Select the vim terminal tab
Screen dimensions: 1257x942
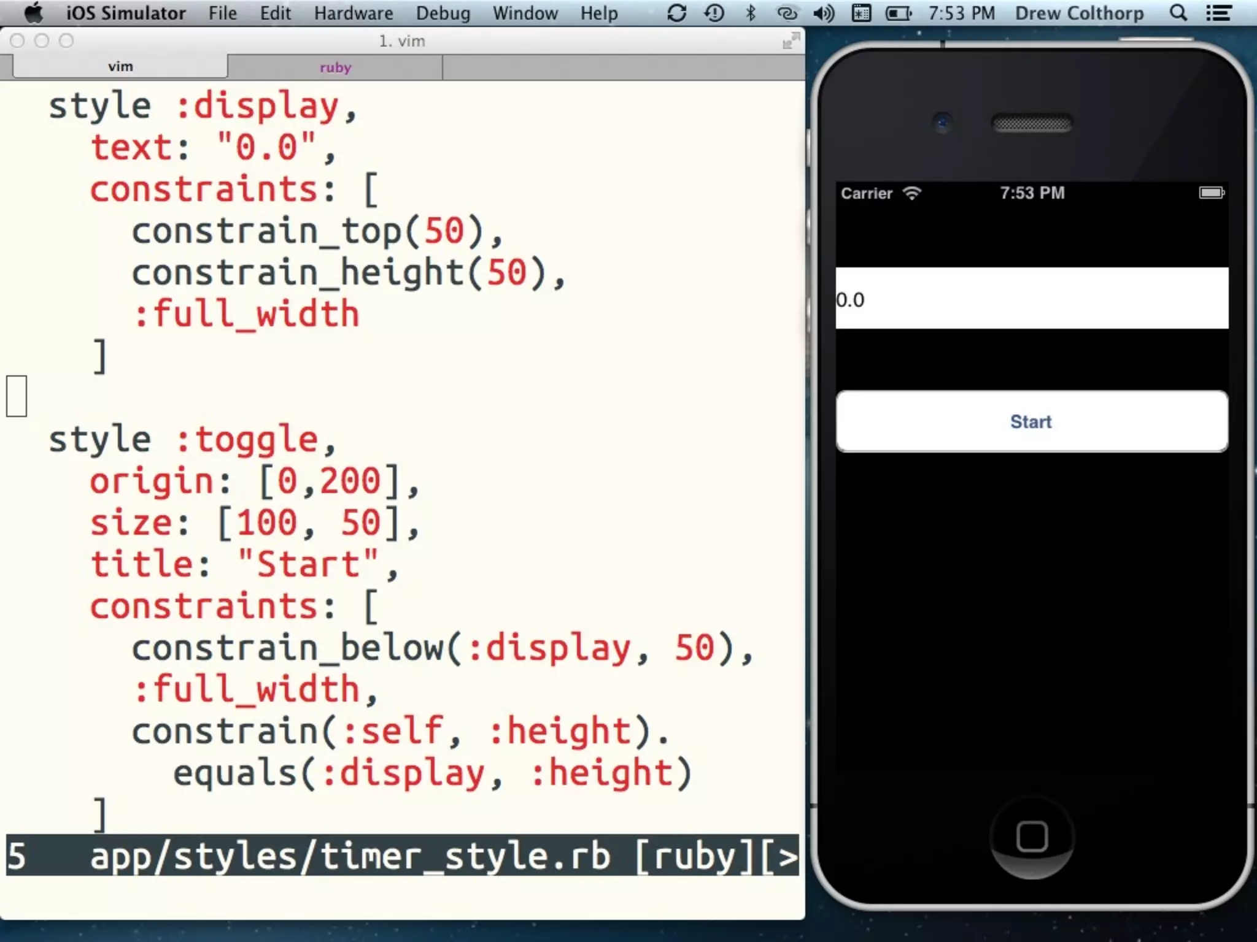[120, 67]
